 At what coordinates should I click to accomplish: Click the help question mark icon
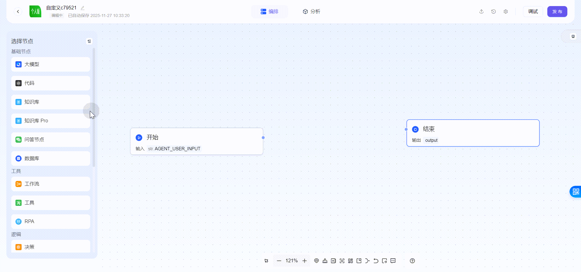pyautogui.click(x=412, y=261)
